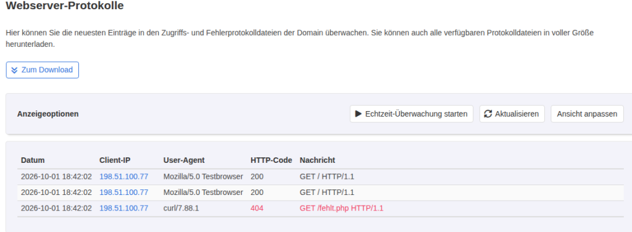This screenshot has height=232, width=632.
Task: Click the Client-IP column header
Action: coord(115,160)
